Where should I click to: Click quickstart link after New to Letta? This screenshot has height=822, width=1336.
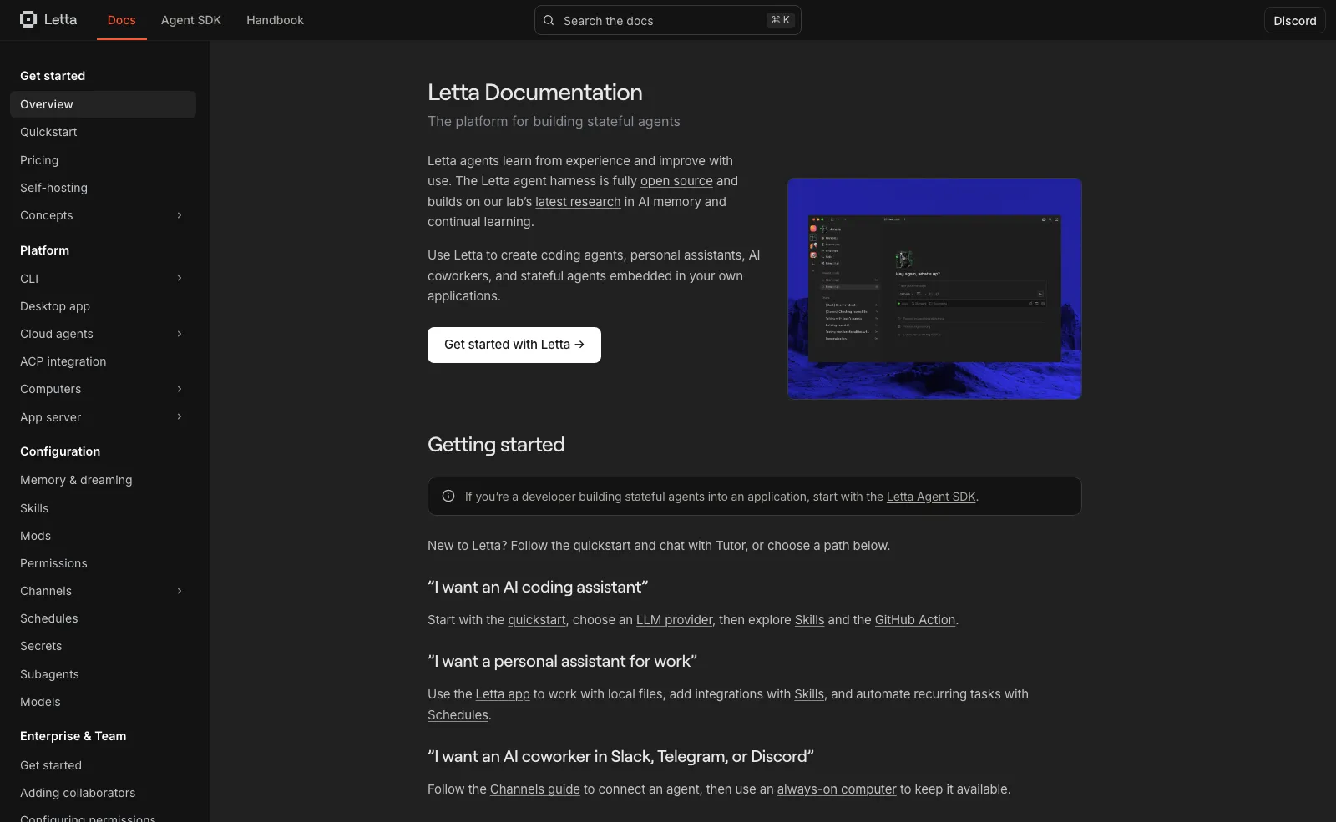pos(602,546)
